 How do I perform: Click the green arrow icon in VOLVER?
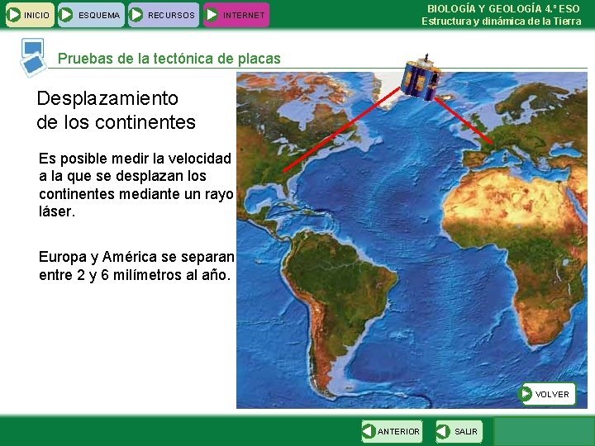click(526, 394)
